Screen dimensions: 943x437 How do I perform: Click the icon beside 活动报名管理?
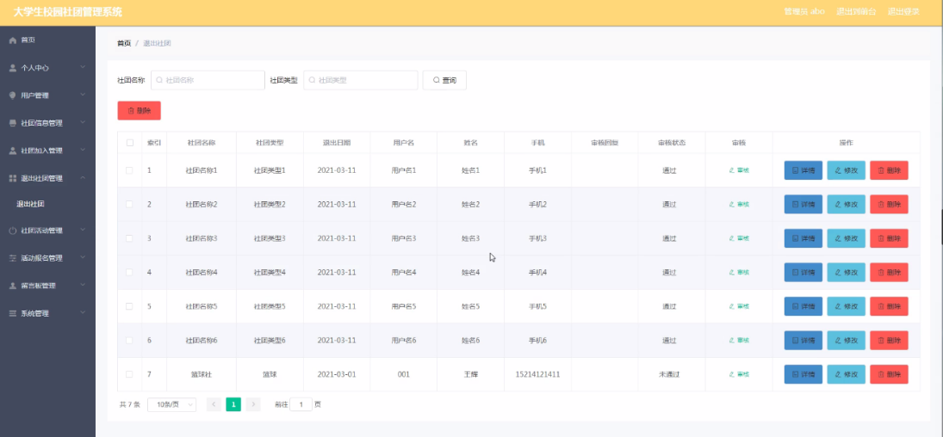[x=13, y=258]
